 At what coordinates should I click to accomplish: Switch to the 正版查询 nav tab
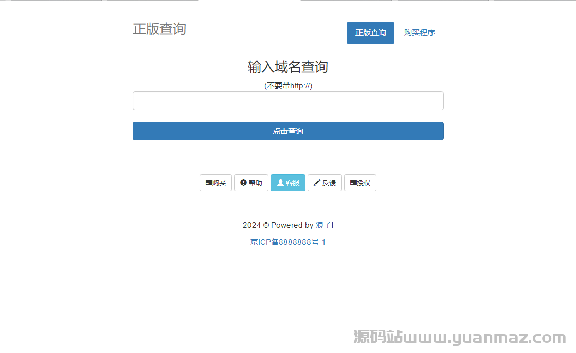[370, 33]
